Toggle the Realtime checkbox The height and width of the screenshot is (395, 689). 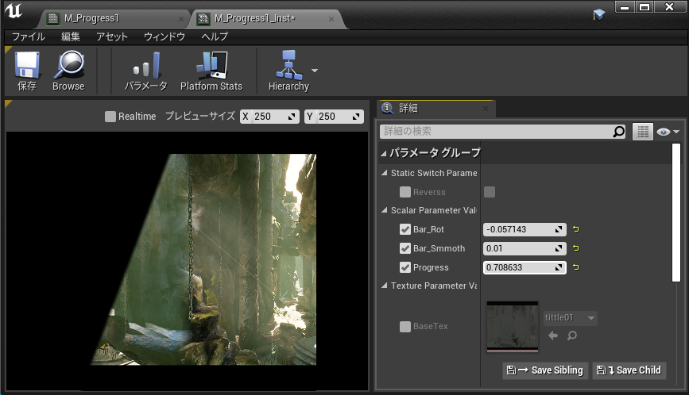pos(110,116)
